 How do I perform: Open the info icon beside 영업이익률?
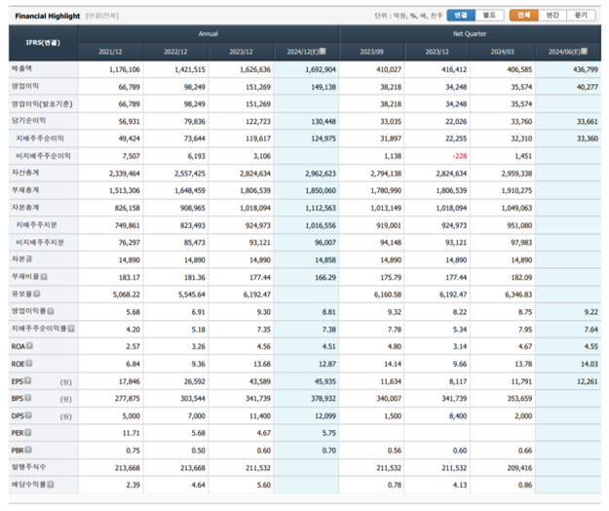[51, 311]
